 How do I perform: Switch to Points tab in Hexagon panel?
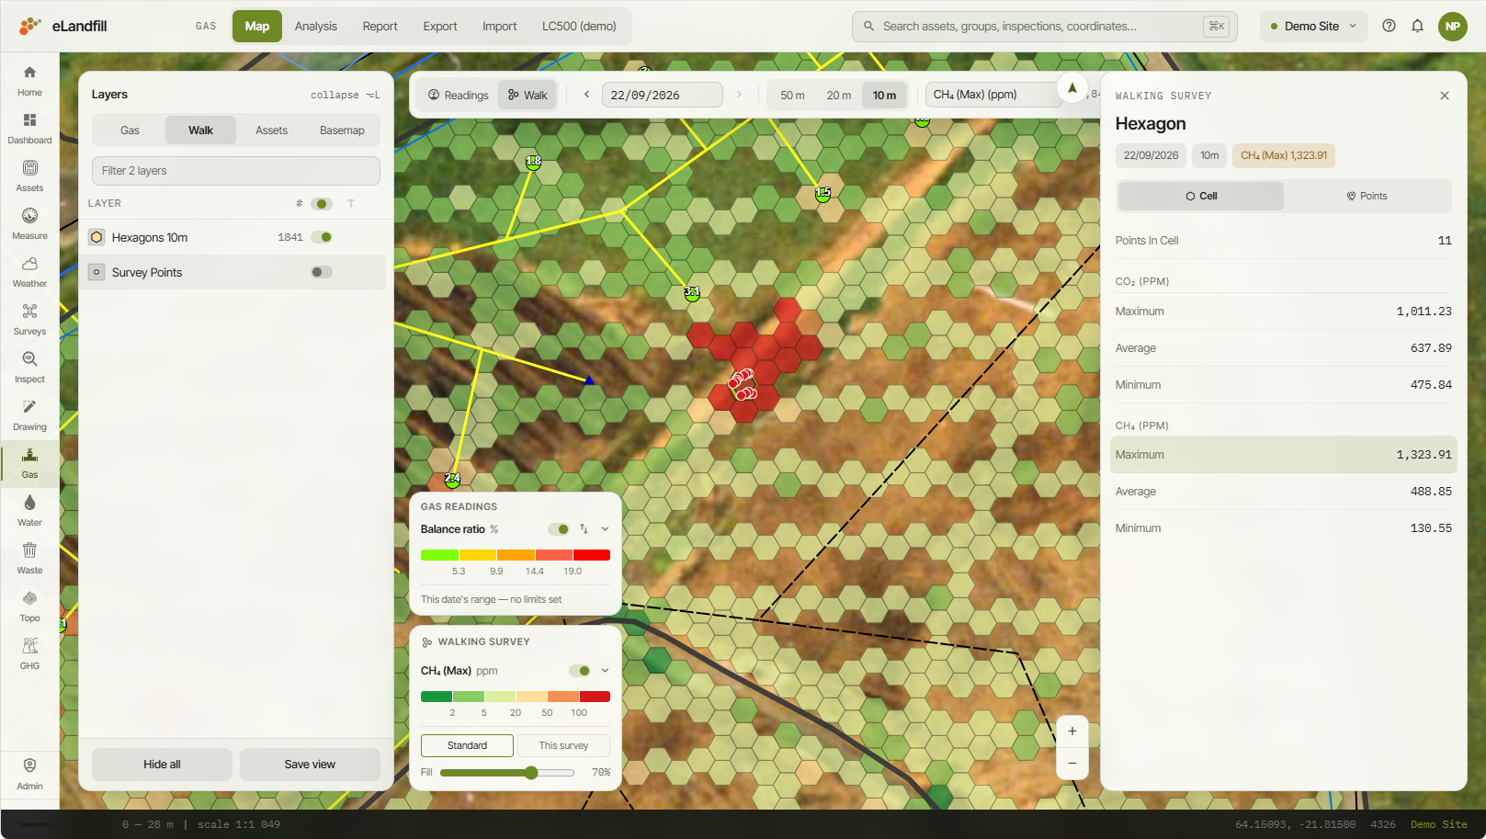point(1367,196)
